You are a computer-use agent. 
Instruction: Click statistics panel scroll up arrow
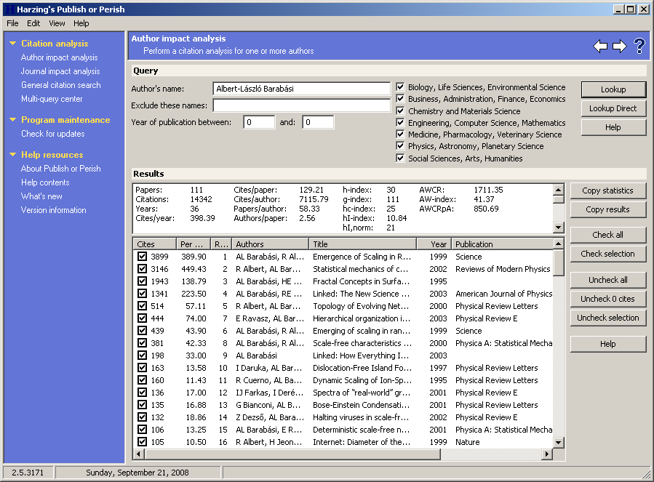coord(559,190)
